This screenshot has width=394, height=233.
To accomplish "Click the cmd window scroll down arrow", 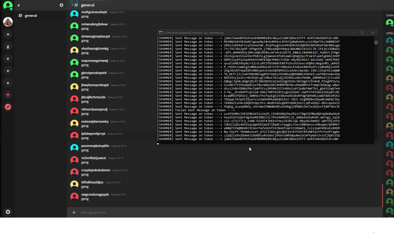I will 376,142.
